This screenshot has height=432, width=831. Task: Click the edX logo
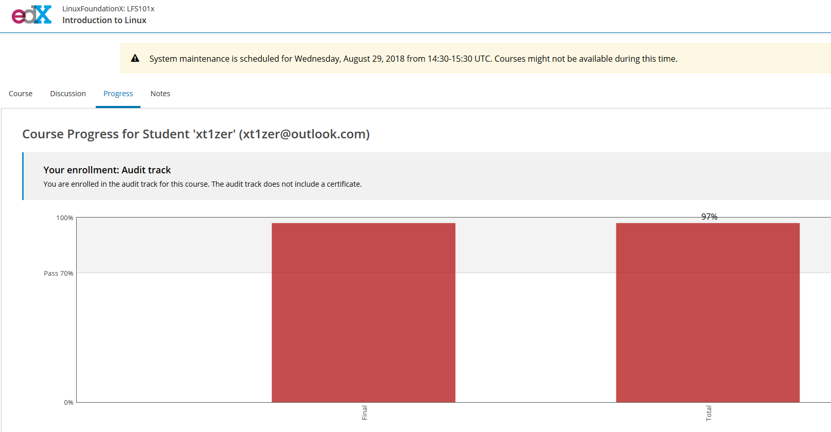point(31,15)
